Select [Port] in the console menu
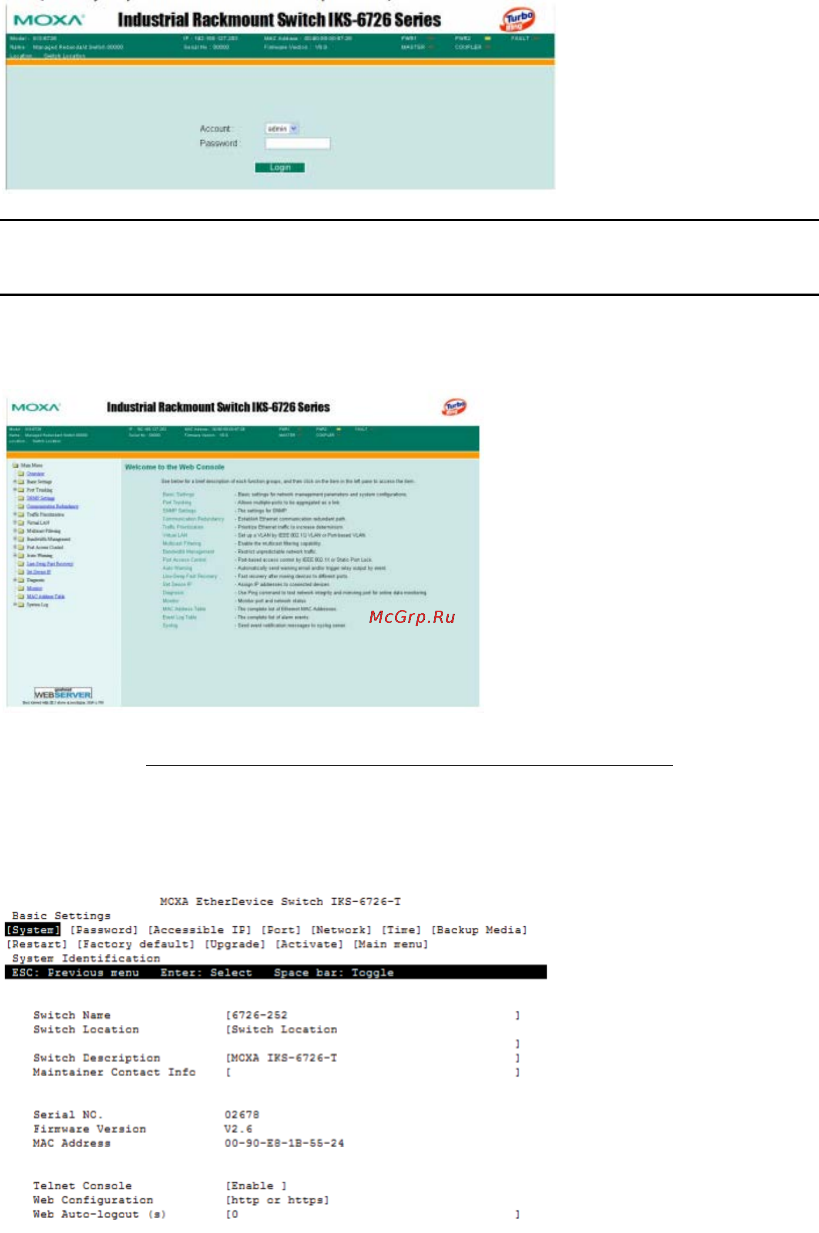819x1233 pixels. click(281, 930)
